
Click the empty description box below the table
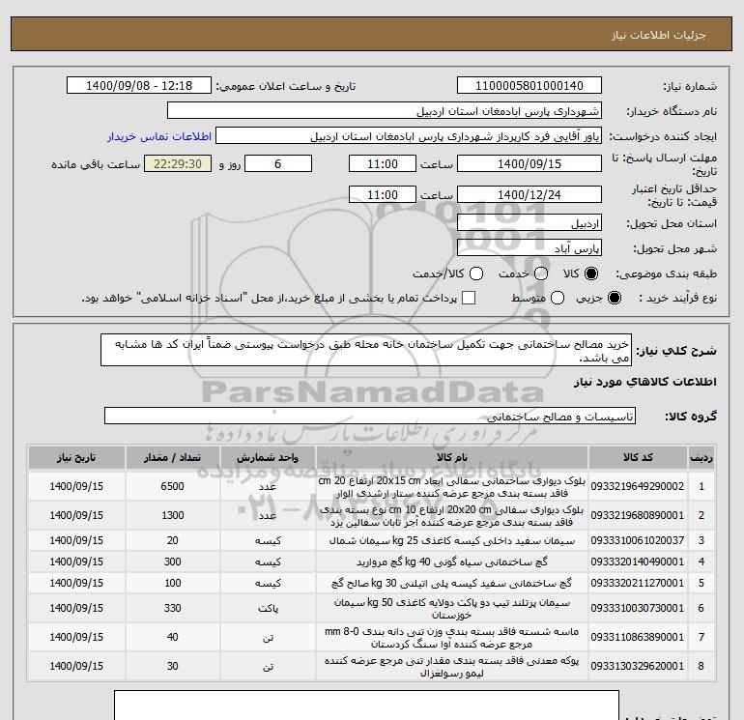point(366,705)
